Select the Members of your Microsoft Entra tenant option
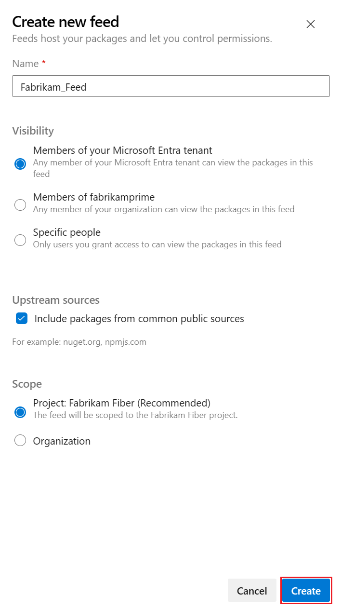 coord(20,164)
